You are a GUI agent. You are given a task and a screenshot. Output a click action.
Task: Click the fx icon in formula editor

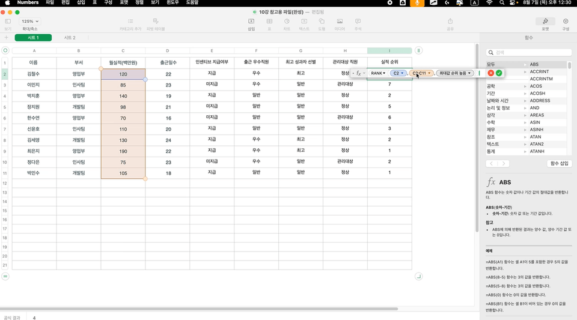(359, 73)
